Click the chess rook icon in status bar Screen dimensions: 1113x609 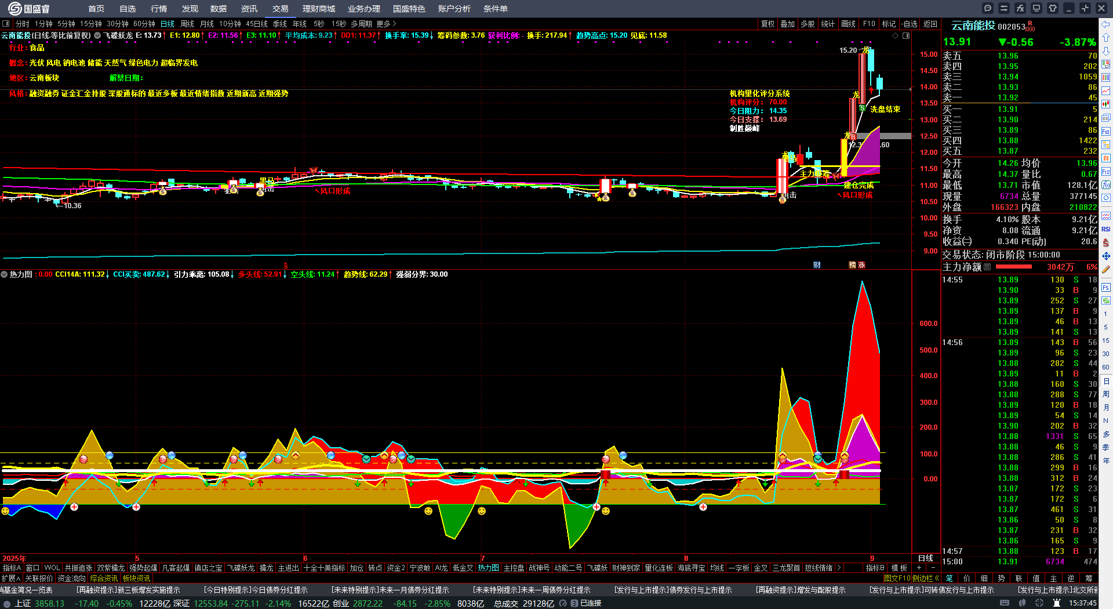pos(1057,603)
